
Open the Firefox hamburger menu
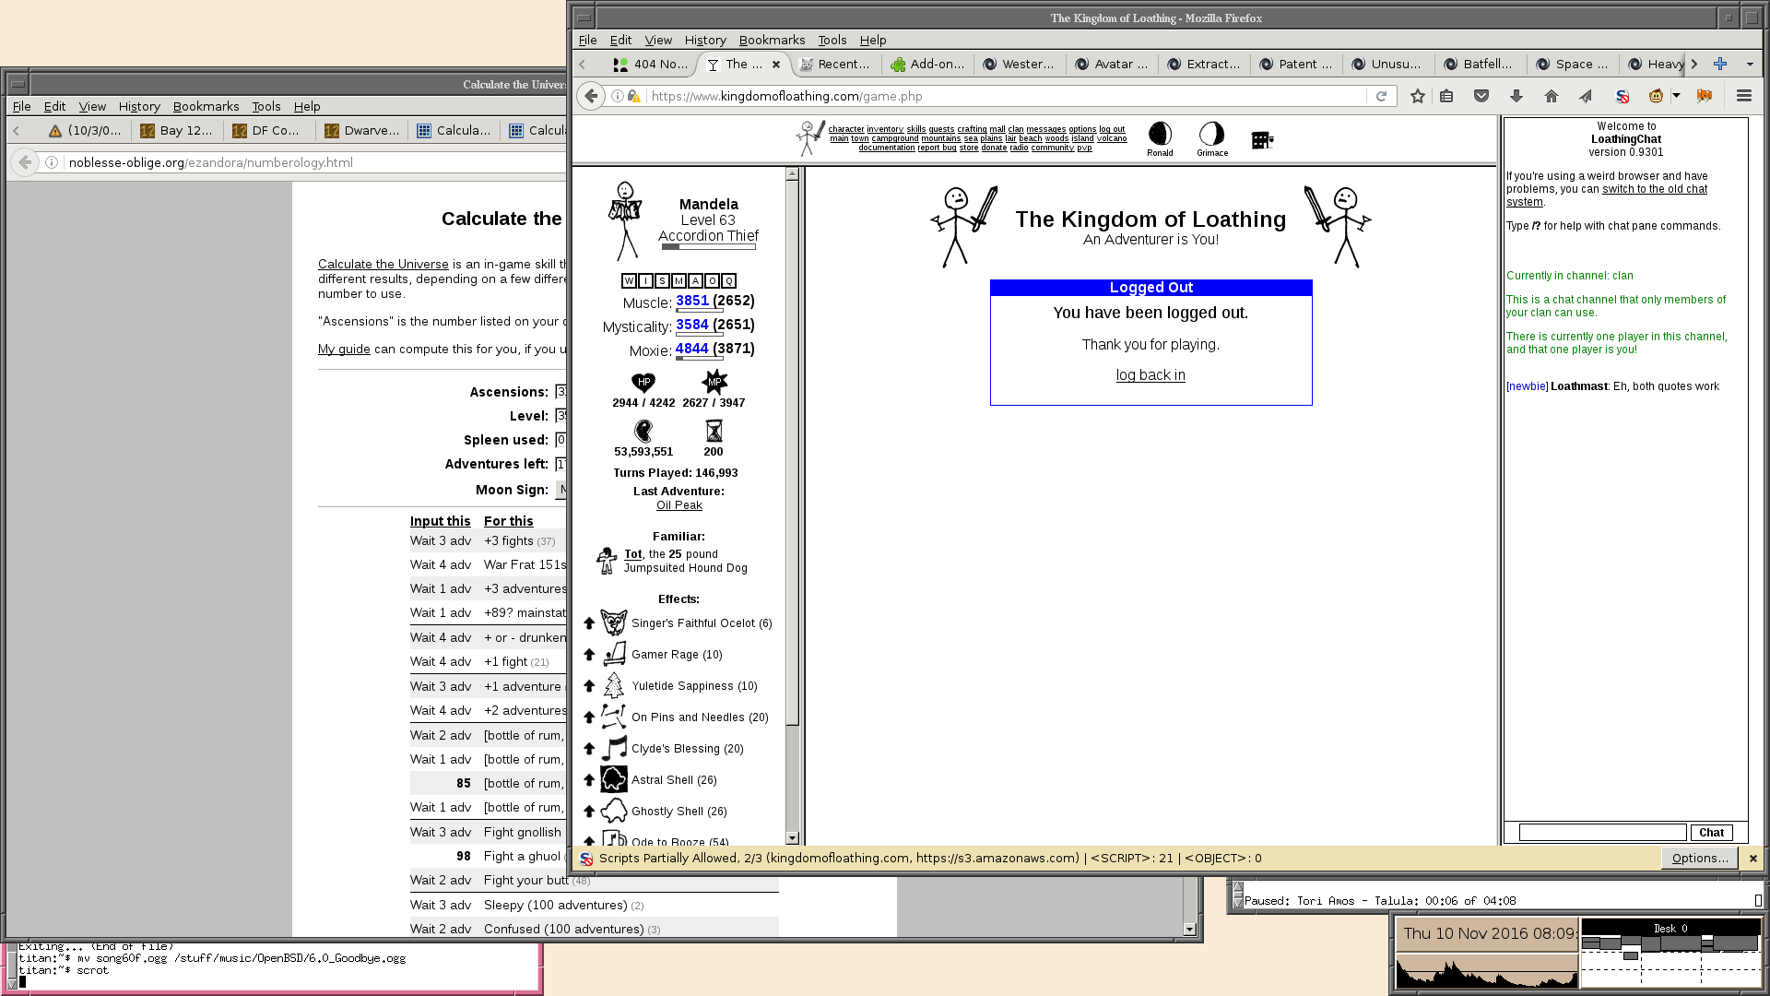(x=1743, y=96)
